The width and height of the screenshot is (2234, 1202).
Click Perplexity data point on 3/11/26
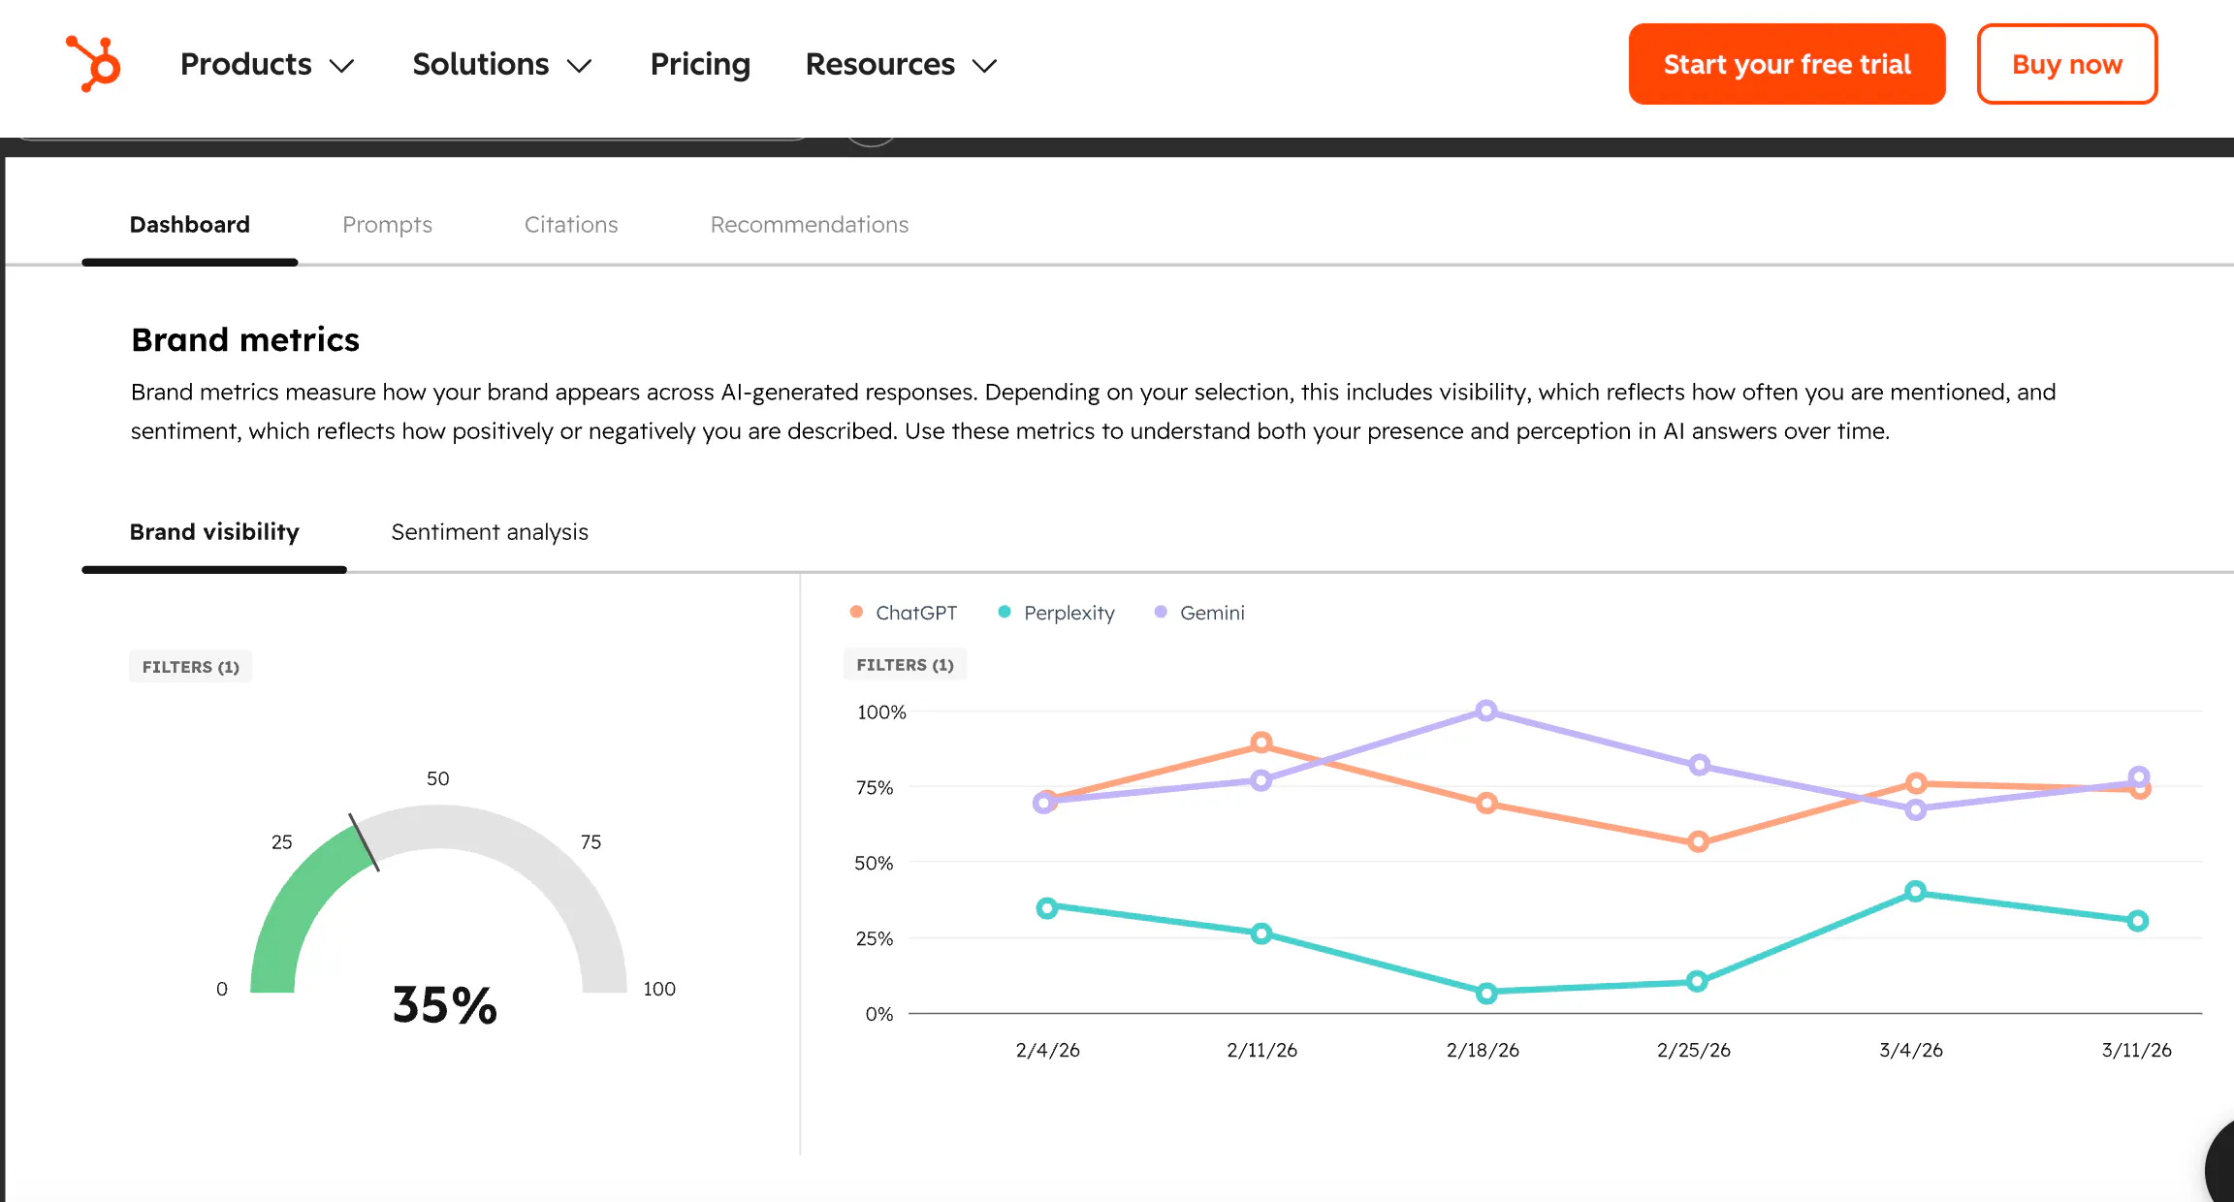click(x=2138, y=921)
